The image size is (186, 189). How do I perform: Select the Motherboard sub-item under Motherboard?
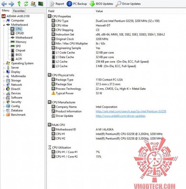click(22, 38)
